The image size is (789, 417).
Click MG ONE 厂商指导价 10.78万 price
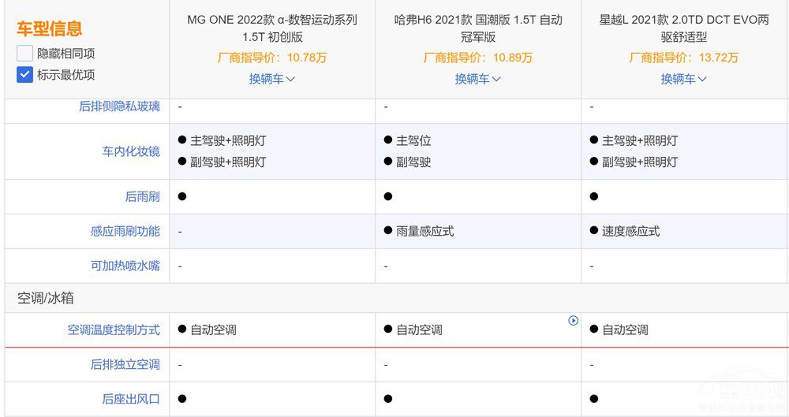click(272, 58)
